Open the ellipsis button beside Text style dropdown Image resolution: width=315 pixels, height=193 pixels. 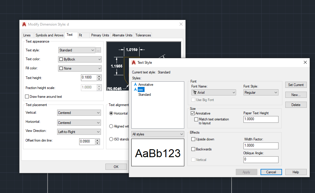[98, 50]
